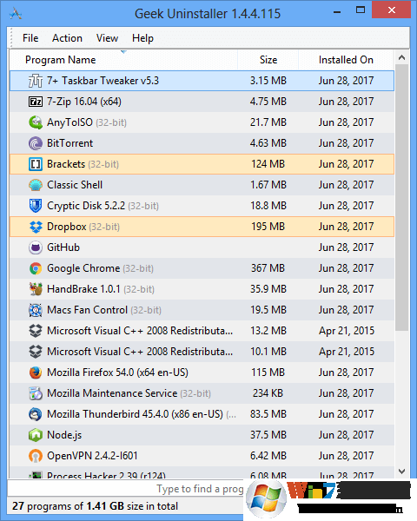Click scrollbar up arrow
Screen dimensions: 417x521
(401, 58)
